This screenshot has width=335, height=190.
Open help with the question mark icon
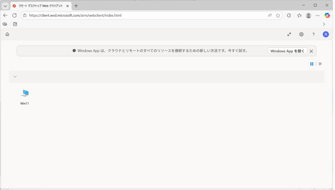click(x=313, y=34)
